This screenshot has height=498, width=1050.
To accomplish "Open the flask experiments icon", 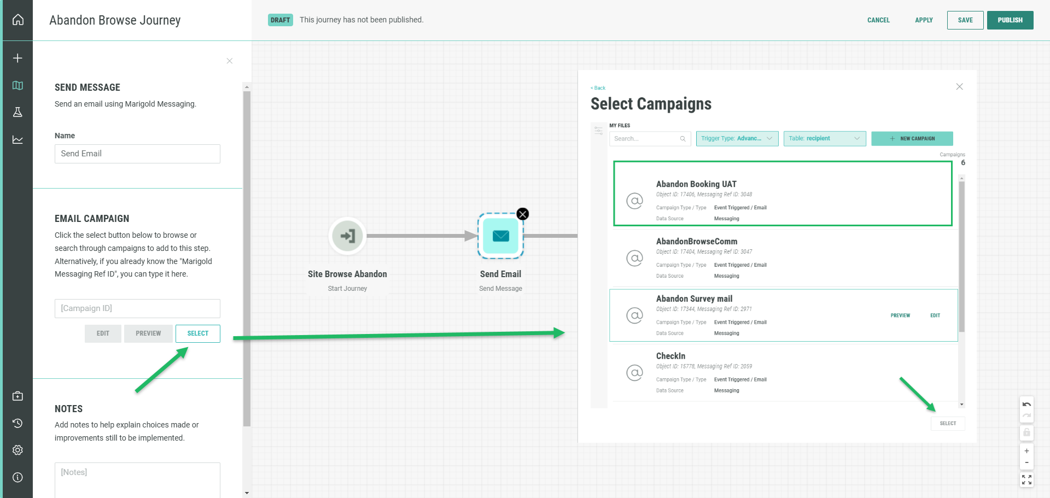I will point(17,112).
